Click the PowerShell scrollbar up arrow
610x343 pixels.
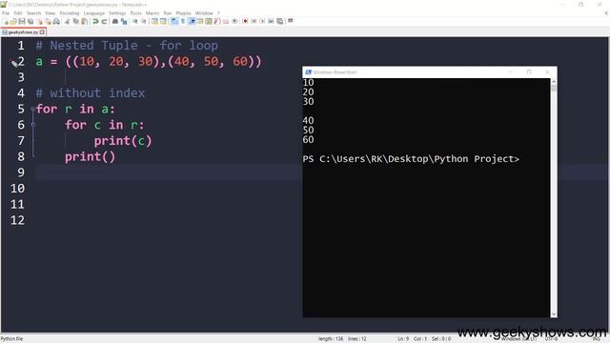[554, 82]
